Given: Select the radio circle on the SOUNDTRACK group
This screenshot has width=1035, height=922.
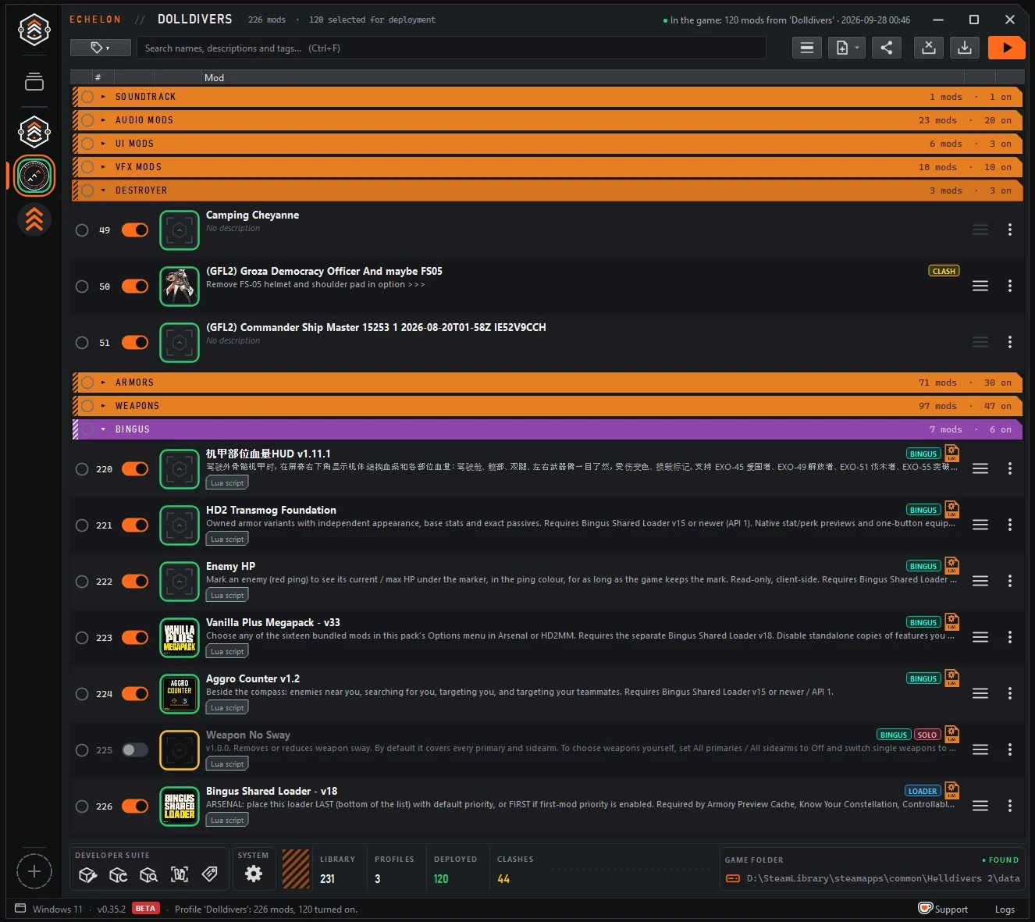Looking at the screenshot, I should click(x=87, y=97).
